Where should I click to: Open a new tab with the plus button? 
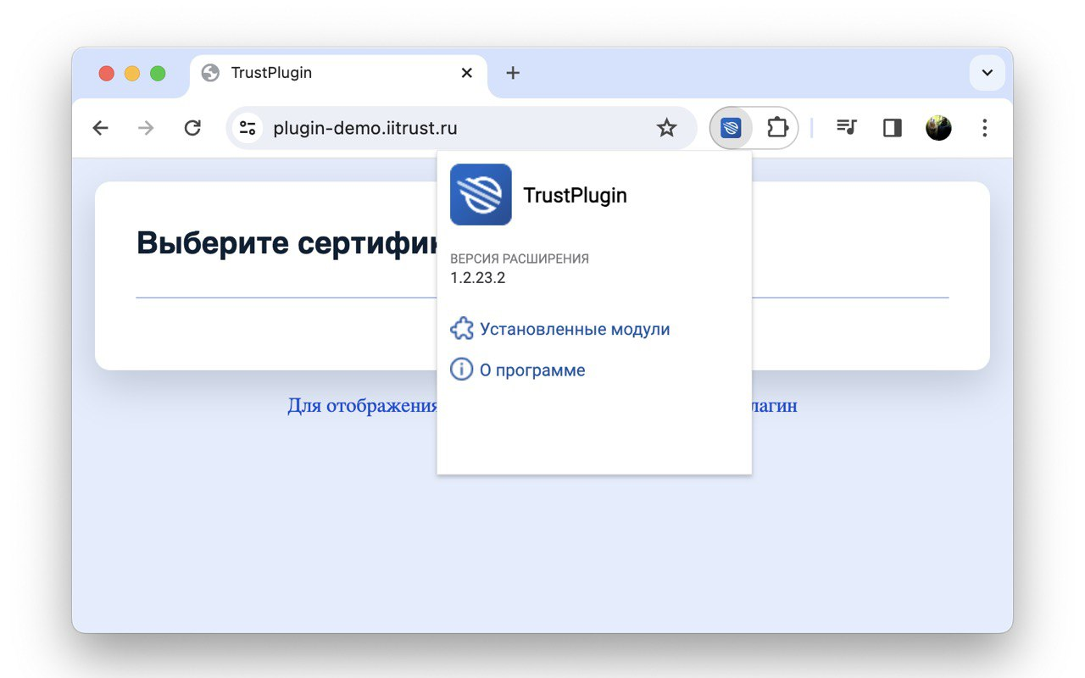tap(512, 73)
